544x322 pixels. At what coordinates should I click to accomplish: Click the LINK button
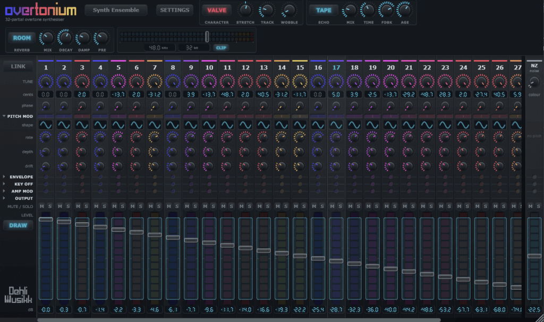(18, 66)
